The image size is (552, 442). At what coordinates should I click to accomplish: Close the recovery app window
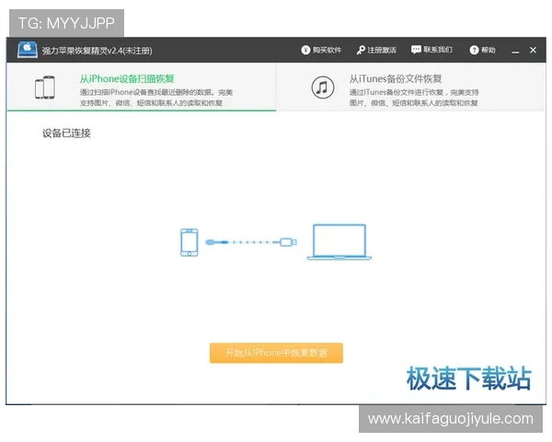coord(533,50)
